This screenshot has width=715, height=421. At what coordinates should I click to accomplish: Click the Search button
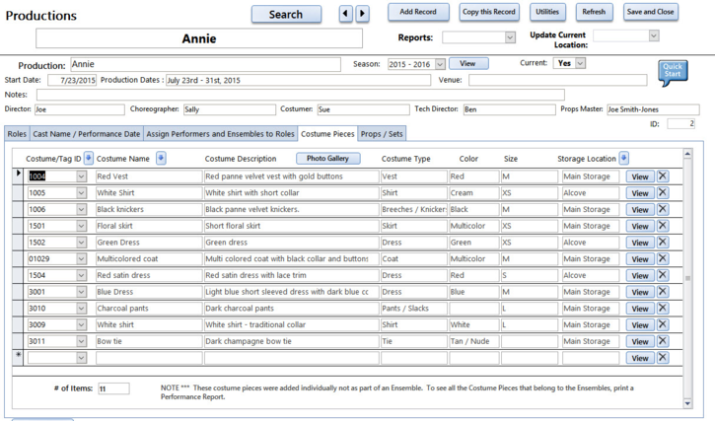286,14
